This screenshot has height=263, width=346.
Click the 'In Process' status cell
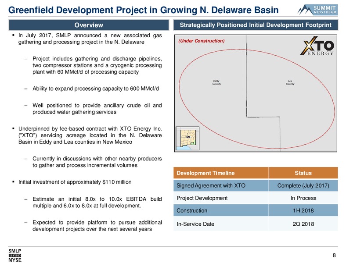303,198
